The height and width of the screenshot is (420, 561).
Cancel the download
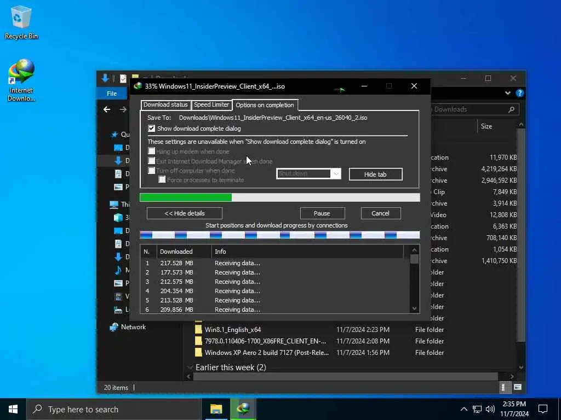tap(380, 213)
